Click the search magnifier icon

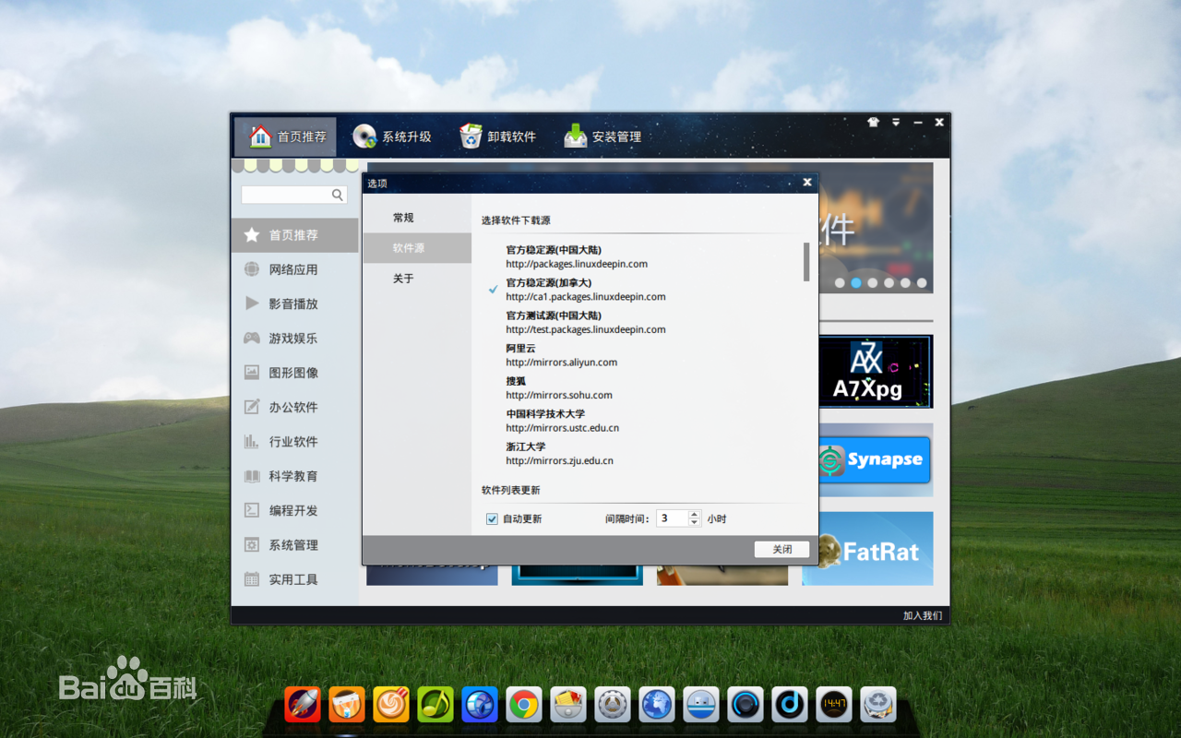(x=338, y=195)
